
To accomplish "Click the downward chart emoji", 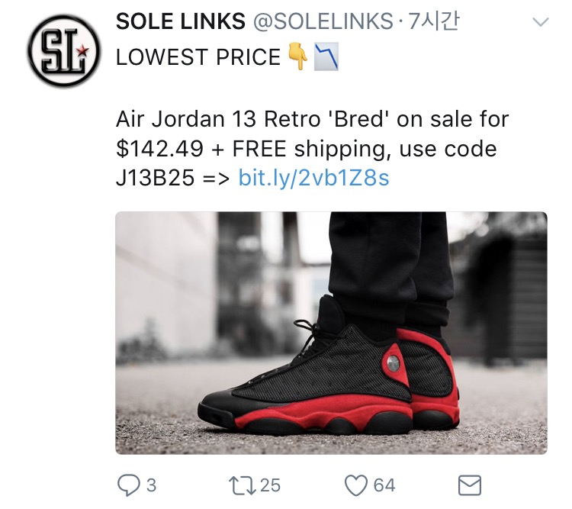I will [x=326, y=56].
